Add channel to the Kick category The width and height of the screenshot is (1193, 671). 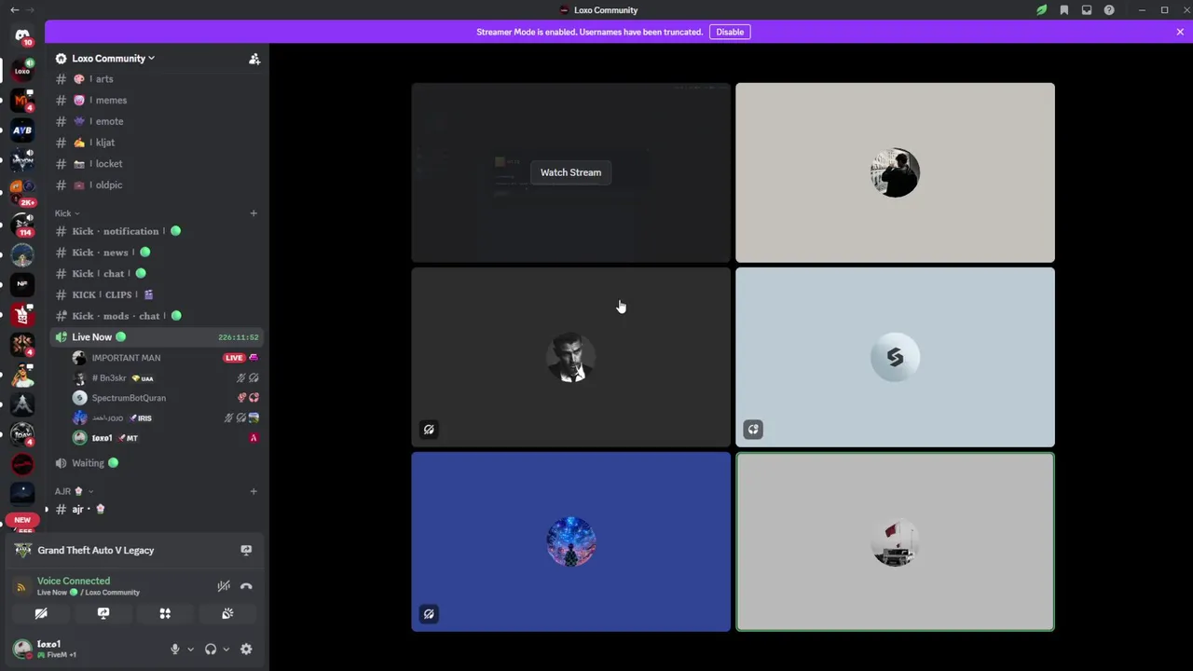pyautogui.click(x=253, y=213)
